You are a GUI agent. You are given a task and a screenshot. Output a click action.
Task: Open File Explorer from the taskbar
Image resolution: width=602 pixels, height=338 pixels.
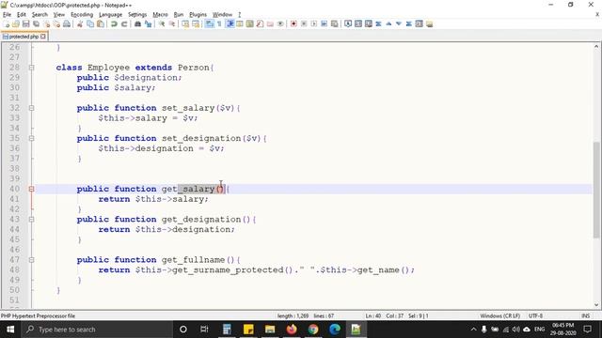(x=270, y=330)
